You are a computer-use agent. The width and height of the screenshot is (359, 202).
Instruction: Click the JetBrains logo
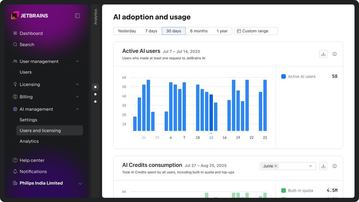pyautogui.click(x=30, y=16)
